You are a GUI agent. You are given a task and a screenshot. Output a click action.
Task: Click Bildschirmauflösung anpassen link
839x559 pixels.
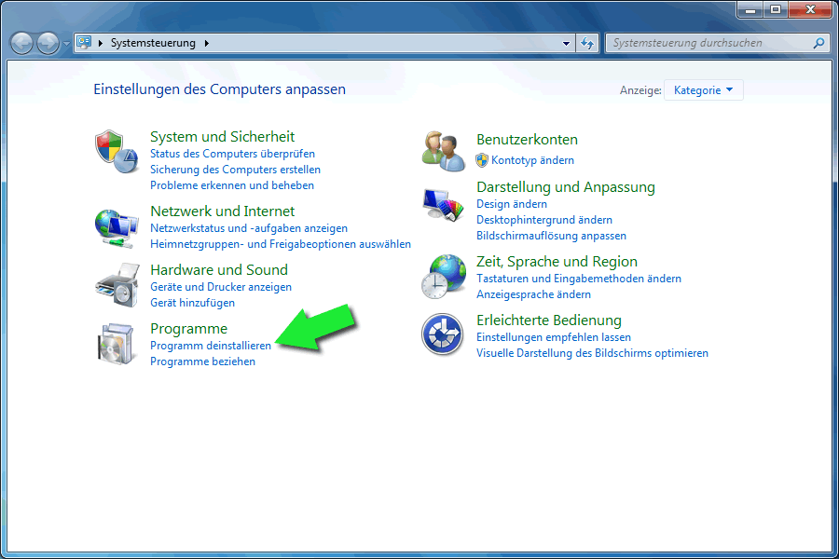click(x=551, y=236)
